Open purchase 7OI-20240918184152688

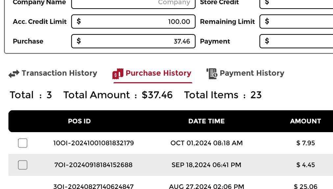(93, 165)
